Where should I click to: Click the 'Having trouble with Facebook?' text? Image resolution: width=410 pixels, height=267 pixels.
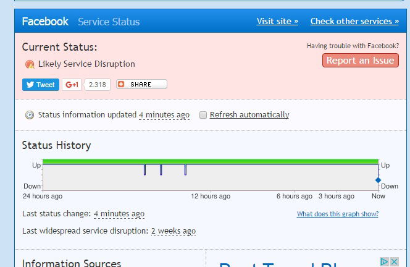(x=353, y=46)
